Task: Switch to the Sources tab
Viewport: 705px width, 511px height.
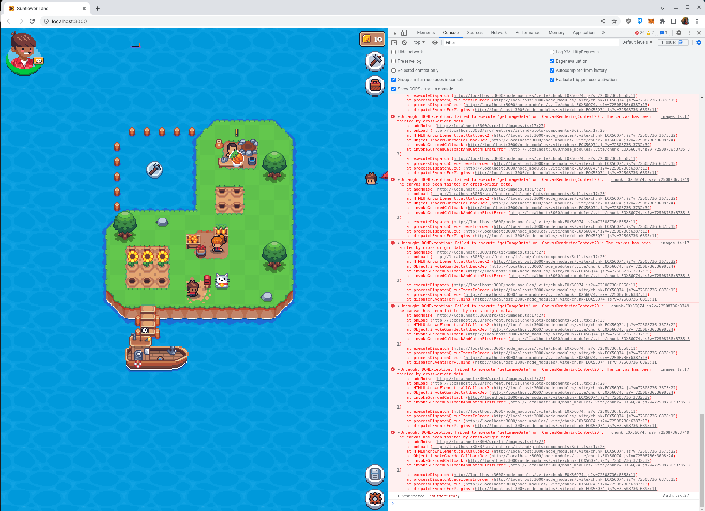Action: coord(475,32)
